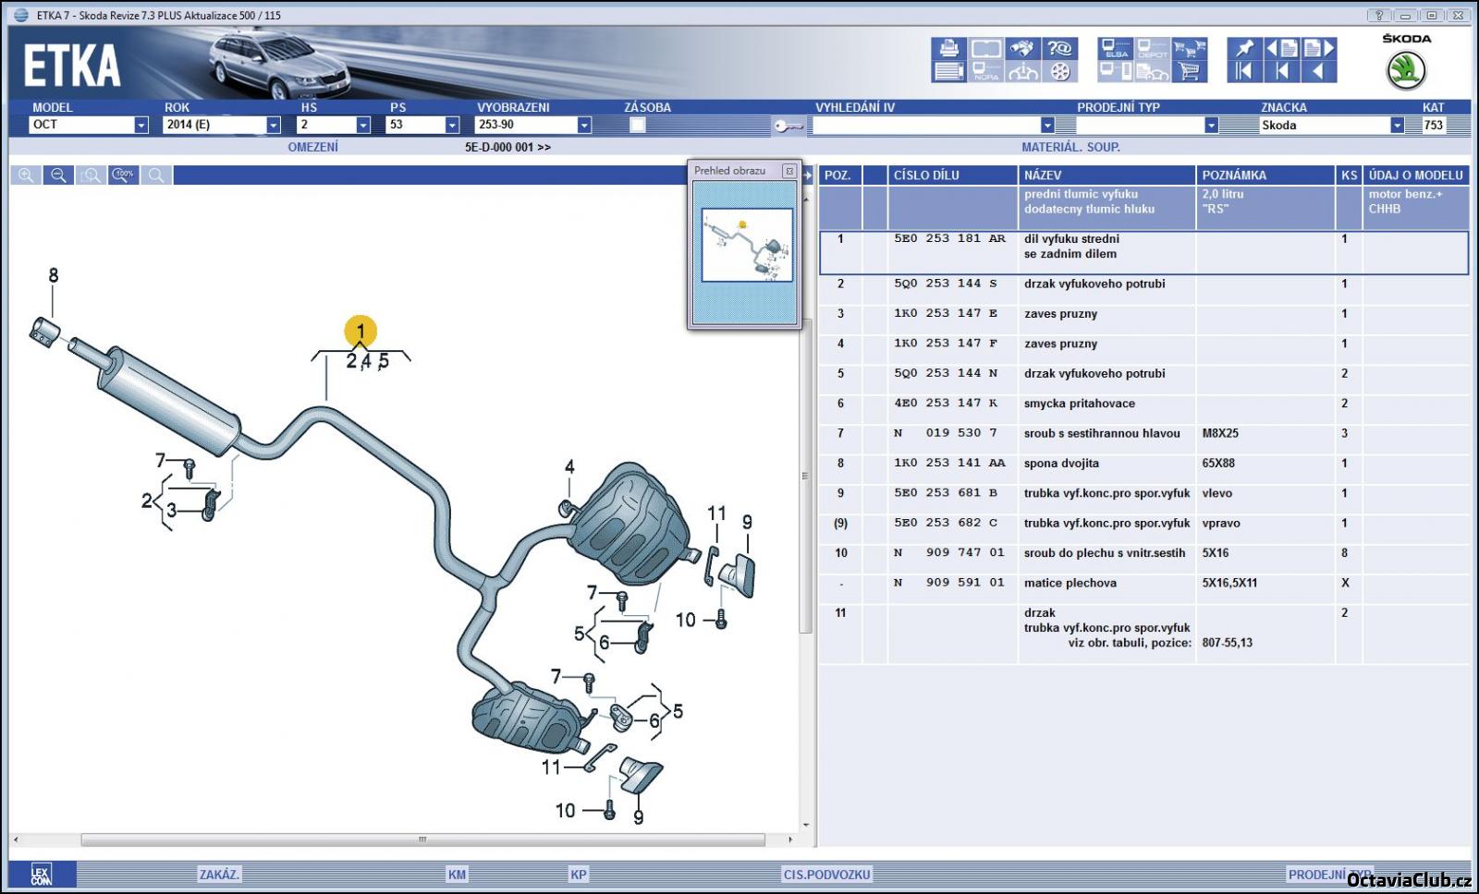This screenshot has width=1479, height=894.
Task: Toggle the ZÁSOBA checkbox
Action: point(638,125)
